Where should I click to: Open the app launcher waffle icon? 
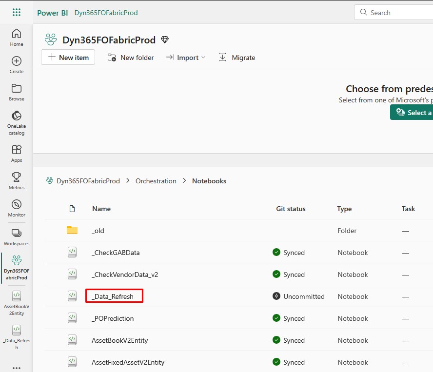coord(17,12)
